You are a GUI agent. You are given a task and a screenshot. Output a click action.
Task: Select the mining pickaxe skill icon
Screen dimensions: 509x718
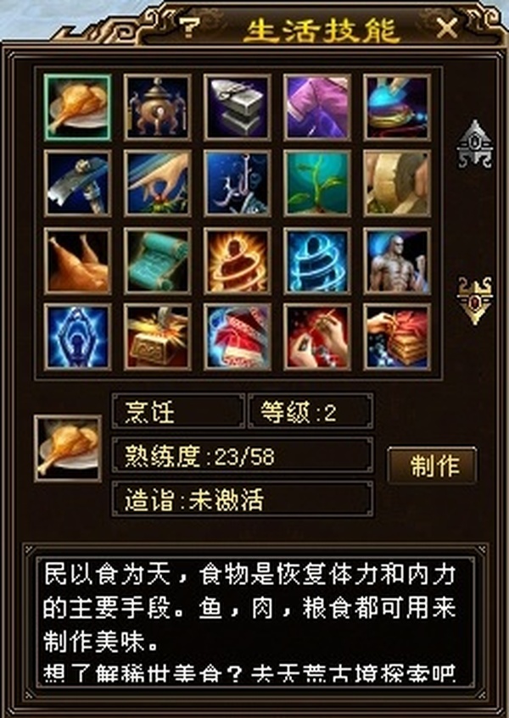coord(77,183)
